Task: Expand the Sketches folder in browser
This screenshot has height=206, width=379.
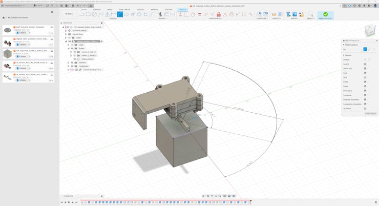Action: 69,63
